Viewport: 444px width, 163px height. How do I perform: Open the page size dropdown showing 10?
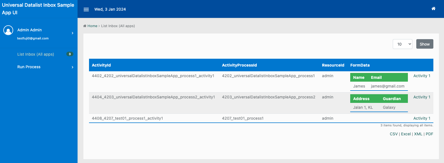pos(402,44)
